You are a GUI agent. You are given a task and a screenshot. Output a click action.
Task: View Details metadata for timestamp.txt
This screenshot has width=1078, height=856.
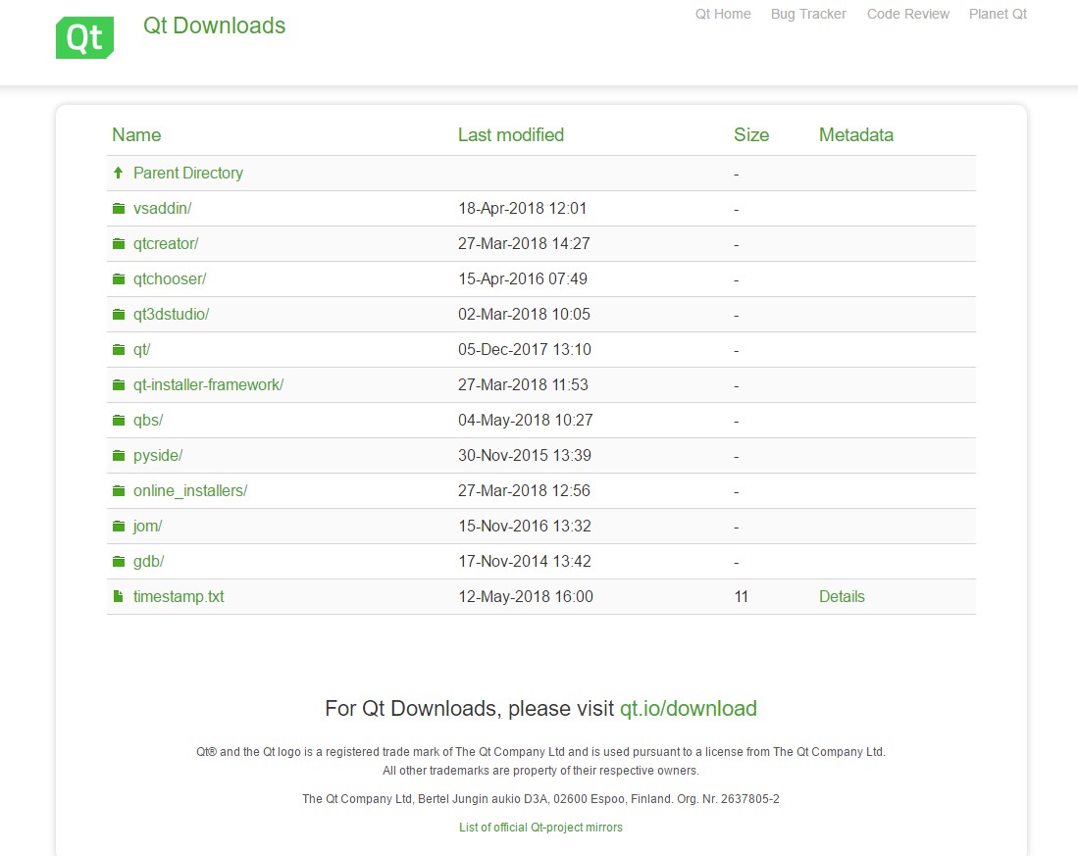[842, 596]
